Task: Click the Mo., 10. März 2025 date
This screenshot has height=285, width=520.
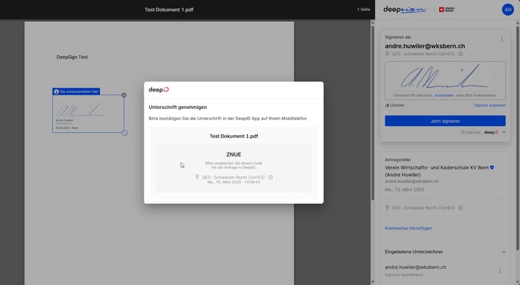Action: click(404, 190)
